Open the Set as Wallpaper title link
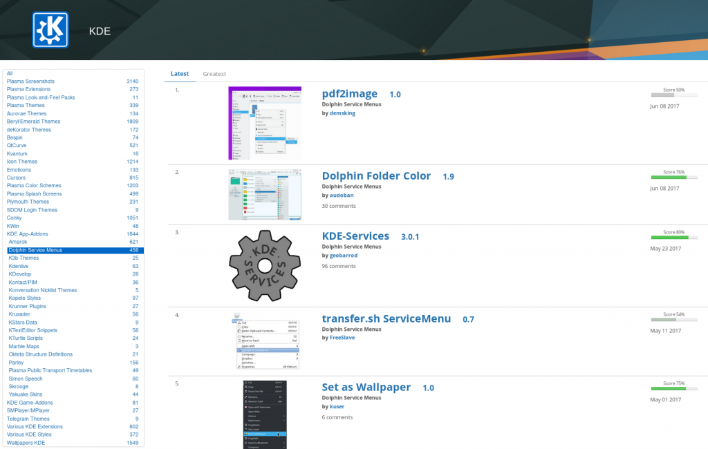Screen dimensions: 708x449 click(366, 388)
